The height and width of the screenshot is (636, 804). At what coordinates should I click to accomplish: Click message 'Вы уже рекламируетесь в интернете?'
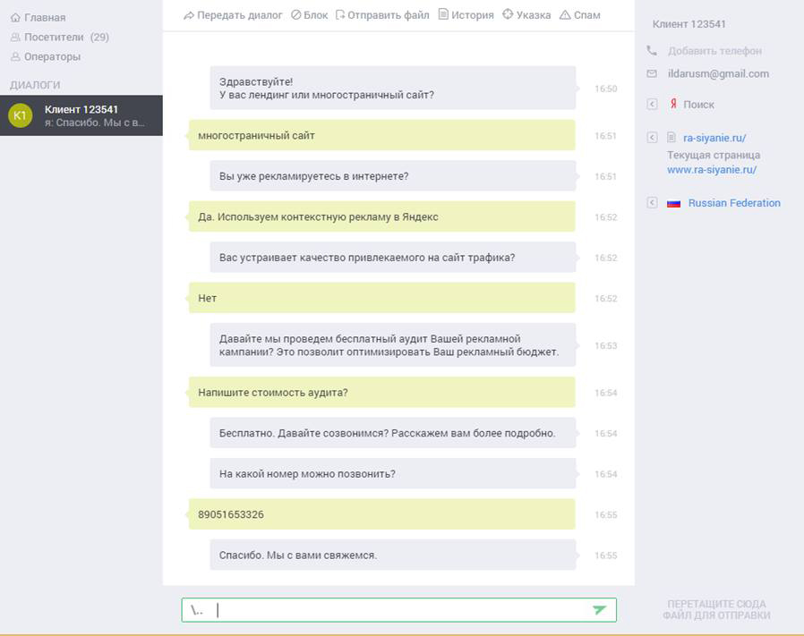tap(393, 176)
